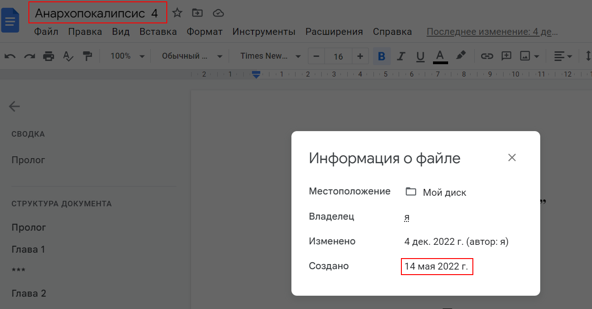Close the file information dialog
The width and height of the screenshot is (592, 309).
tap(512, 158)
